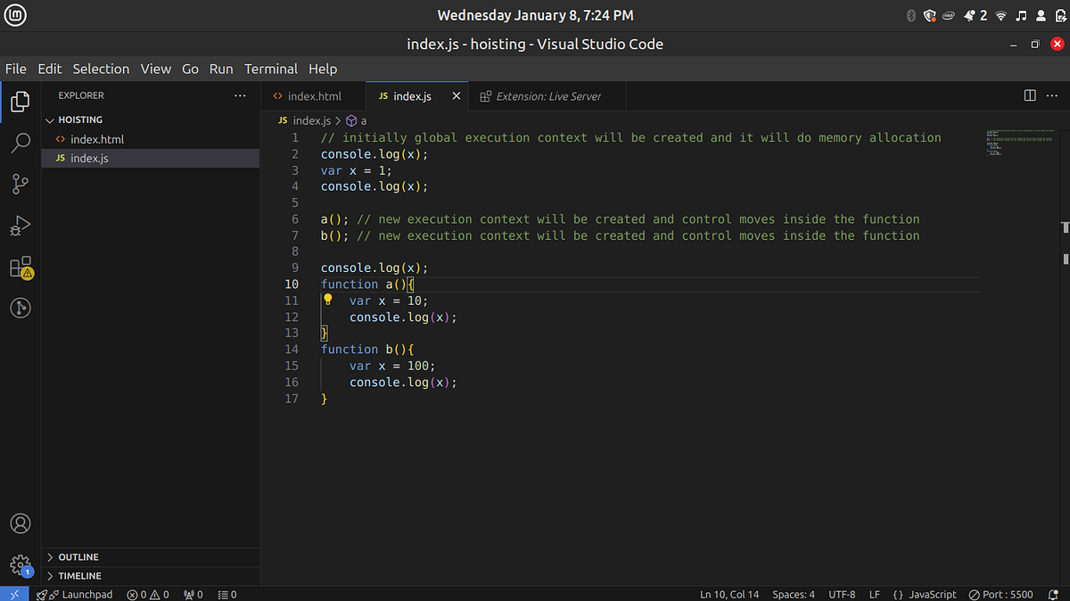
Task: Open the user account tray icon
Action: (1040, 15)
